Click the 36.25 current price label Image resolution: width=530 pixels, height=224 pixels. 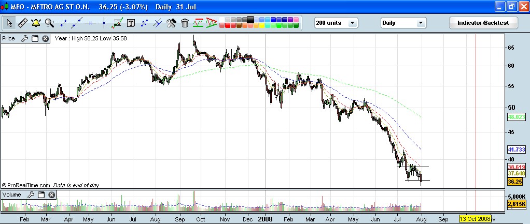(515, 182)
